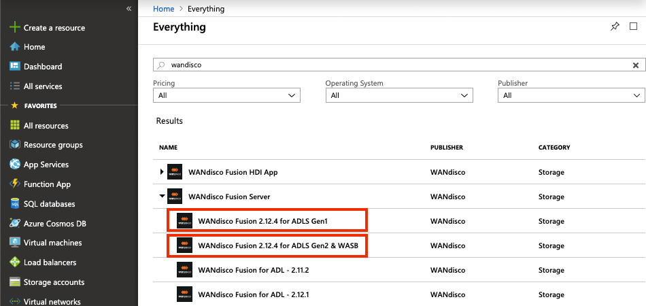Image resolution: width=646 pixels, height=306 pixels.
Task: Click the search magnifier icon in search box
Action: [161, 65]
